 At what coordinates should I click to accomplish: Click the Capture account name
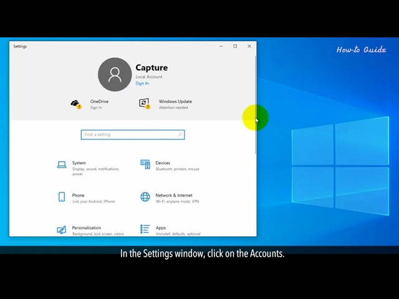151,68
